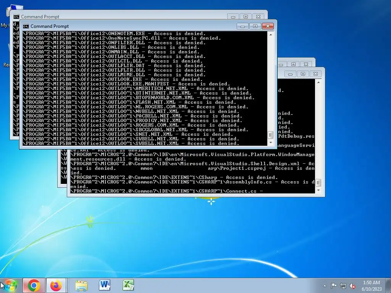Screen dimensions: 391x293
Task: Maximize the lower-right console window
Action: click(303, 74)
